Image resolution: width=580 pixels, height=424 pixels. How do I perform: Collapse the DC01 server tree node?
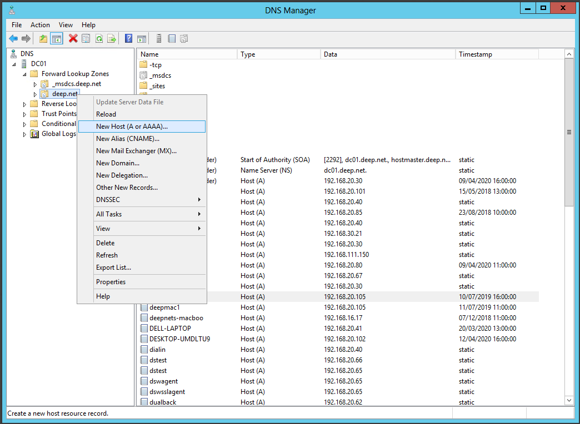point(14,64)
